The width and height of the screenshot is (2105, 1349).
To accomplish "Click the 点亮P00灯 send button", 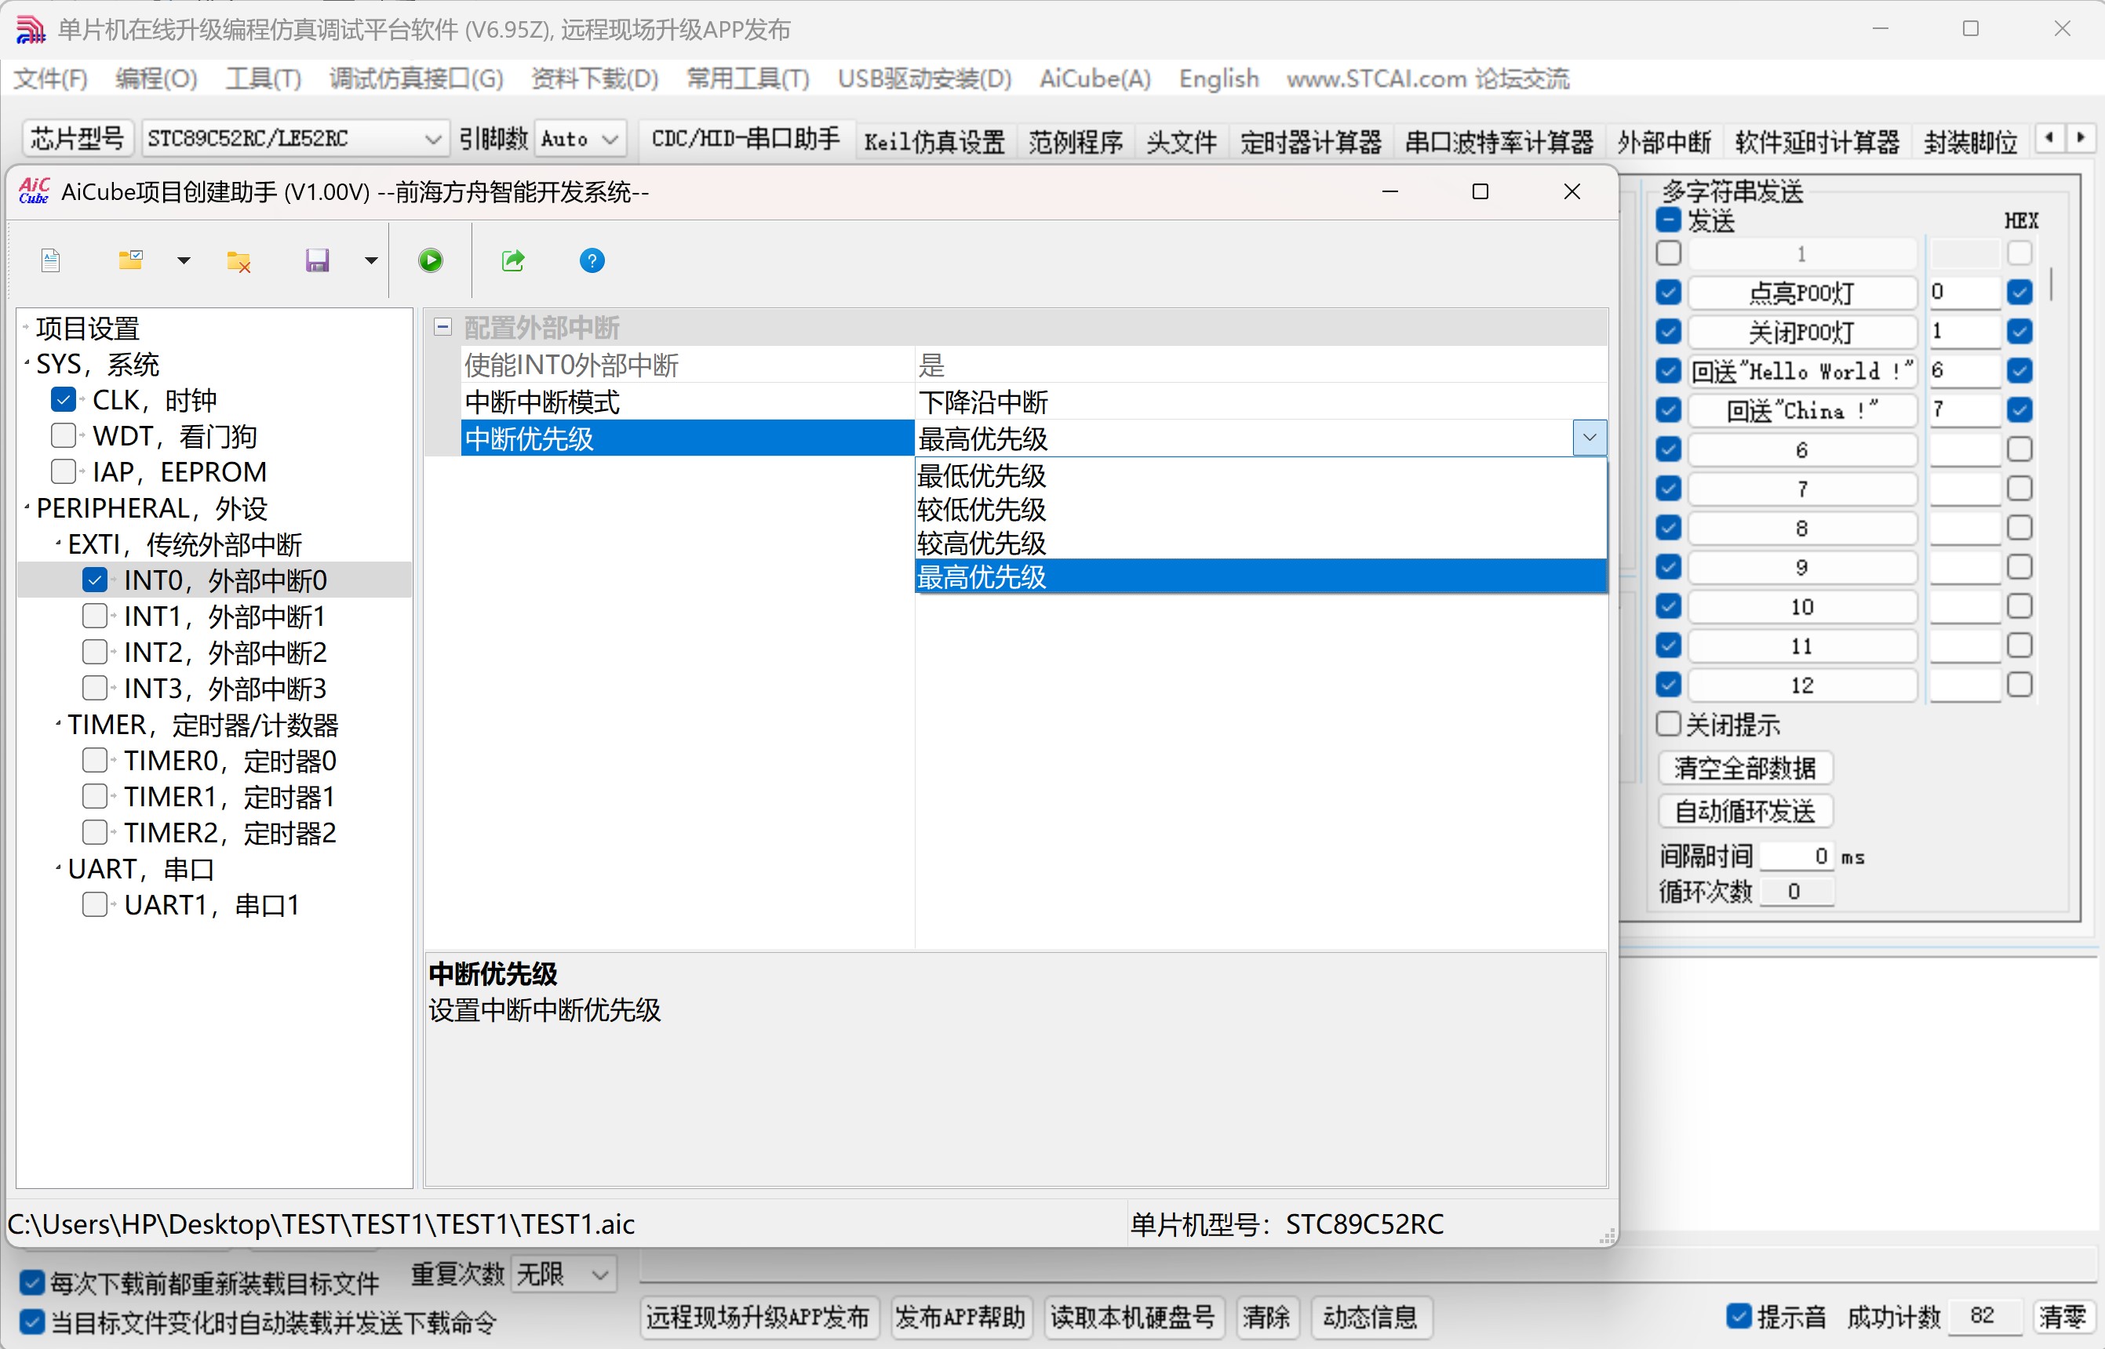I will pyautogui.click(x=1801, y=293).
